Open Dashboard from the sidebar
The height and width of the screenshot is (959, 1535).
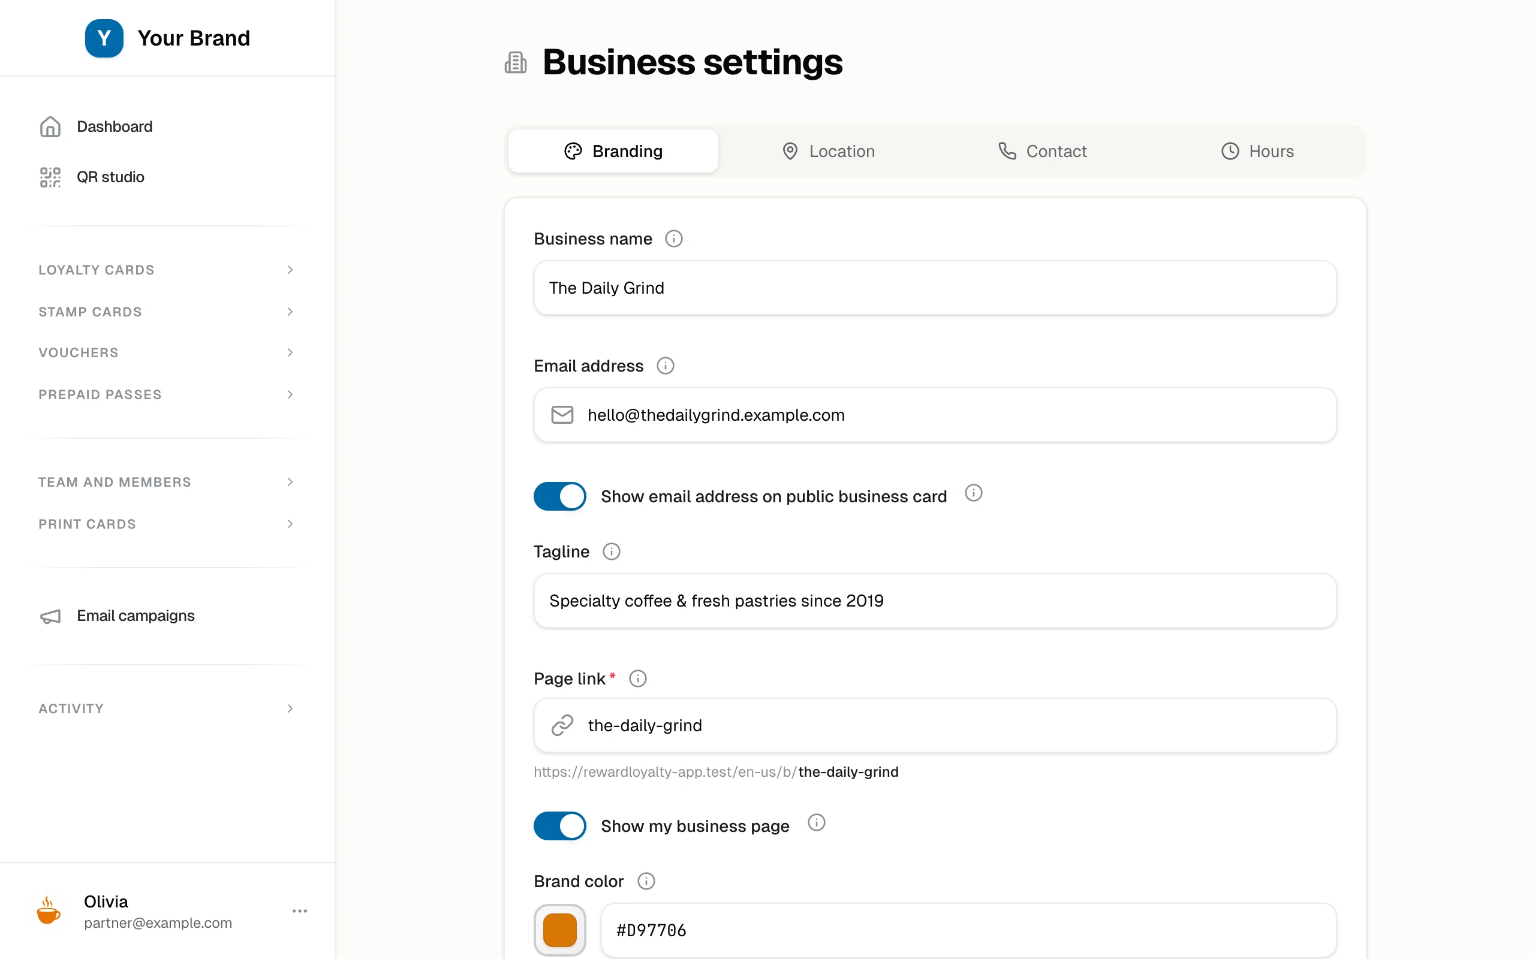(167, 127)
